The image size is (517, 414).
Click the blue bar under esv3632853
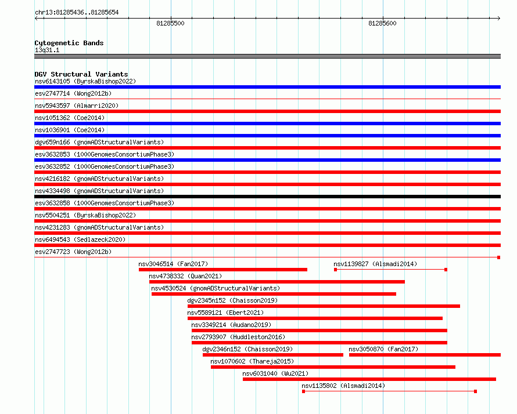267,160
